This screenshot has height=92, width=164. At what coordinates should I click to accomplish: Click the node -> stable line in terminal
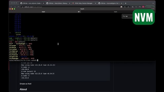point(23,38)
